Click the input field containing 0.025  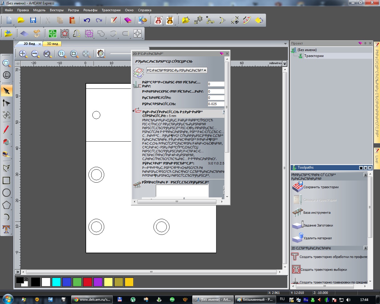216,104
